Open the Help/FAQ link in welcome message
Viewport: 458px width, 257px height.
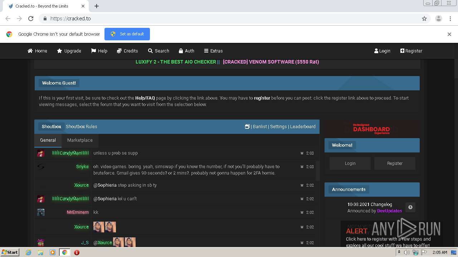click(x=145, y=98)
